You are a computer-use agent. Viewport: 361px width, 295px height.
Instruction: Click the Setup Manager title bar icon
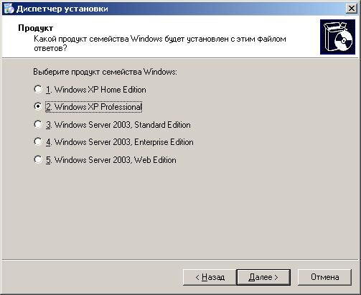[x=9, y=9]
